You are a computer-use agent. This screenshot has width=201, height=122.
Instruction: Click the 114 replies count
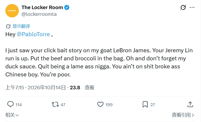pos(19,105)
